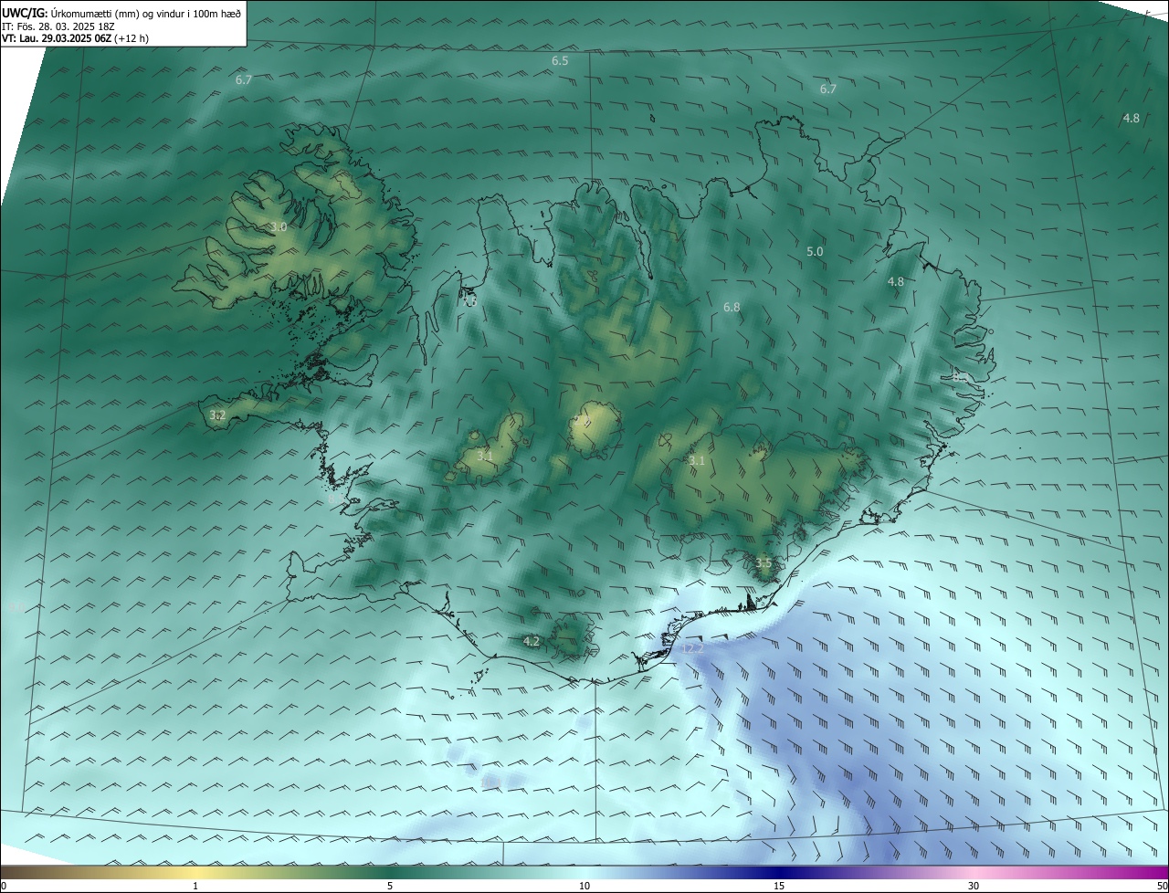Screen dimensions: 1169x893
Task: Click the 0 label on the colour scale
Action: tap(4, 886)
